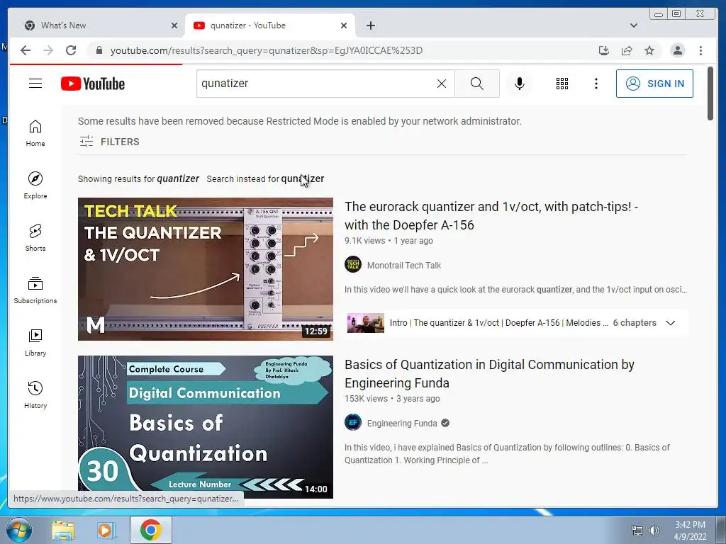Open Chrome's three-dot menu
The height and width of the screenshot is (544, 726).
(x=700, y=50)
